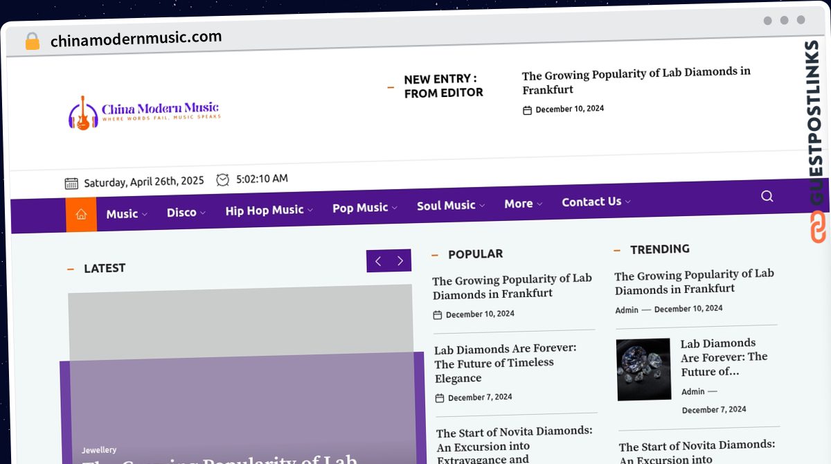
Task: Open the search magnifier icon
Action: (767, 196)
